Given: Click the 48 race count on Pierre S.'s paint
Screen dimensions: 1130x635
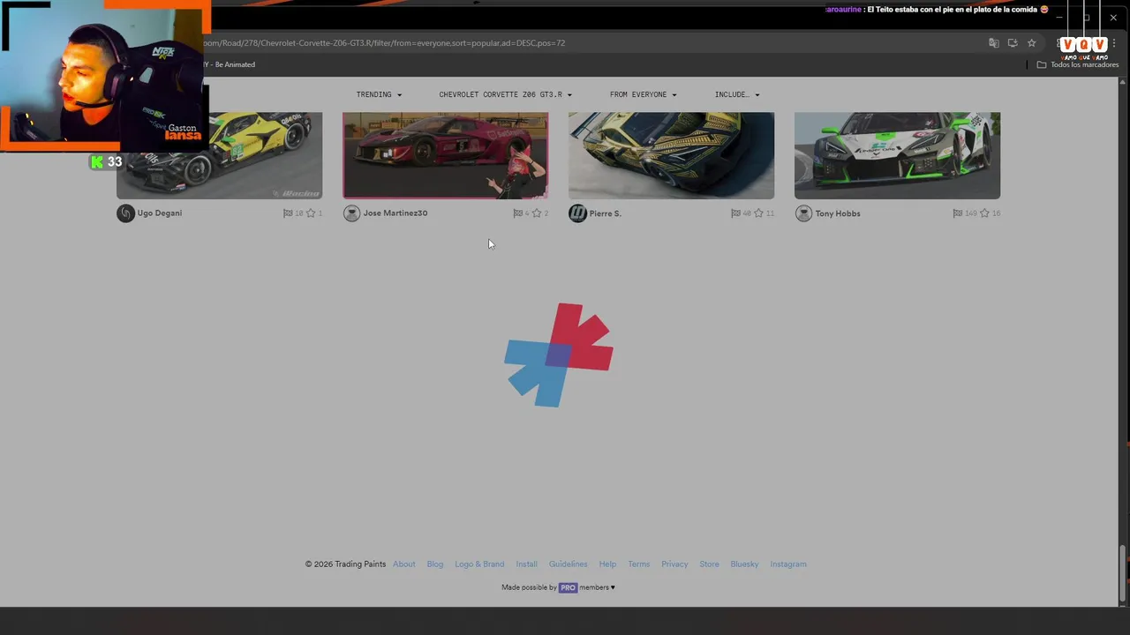Looking at the screenshot, I should tap(747, 213).
